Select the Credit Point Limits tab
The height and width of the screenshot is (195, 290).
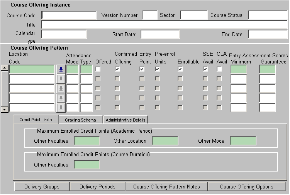click(36, 120)
